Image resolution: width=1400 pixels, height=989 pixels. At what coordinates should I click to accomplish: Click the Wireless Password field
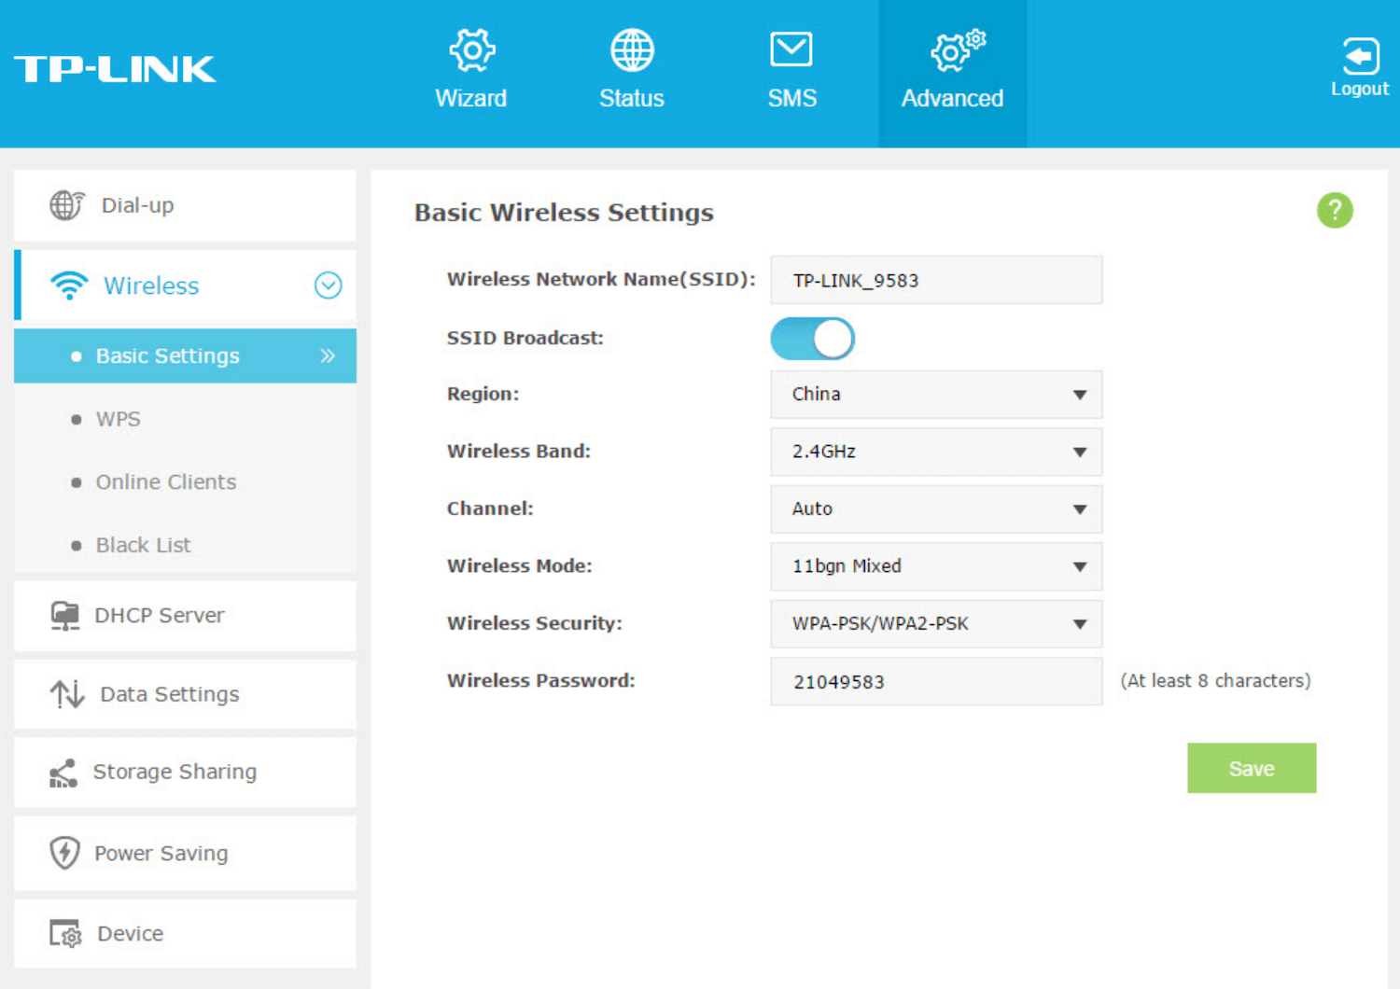pyautogui.click(x=936, y=682)
